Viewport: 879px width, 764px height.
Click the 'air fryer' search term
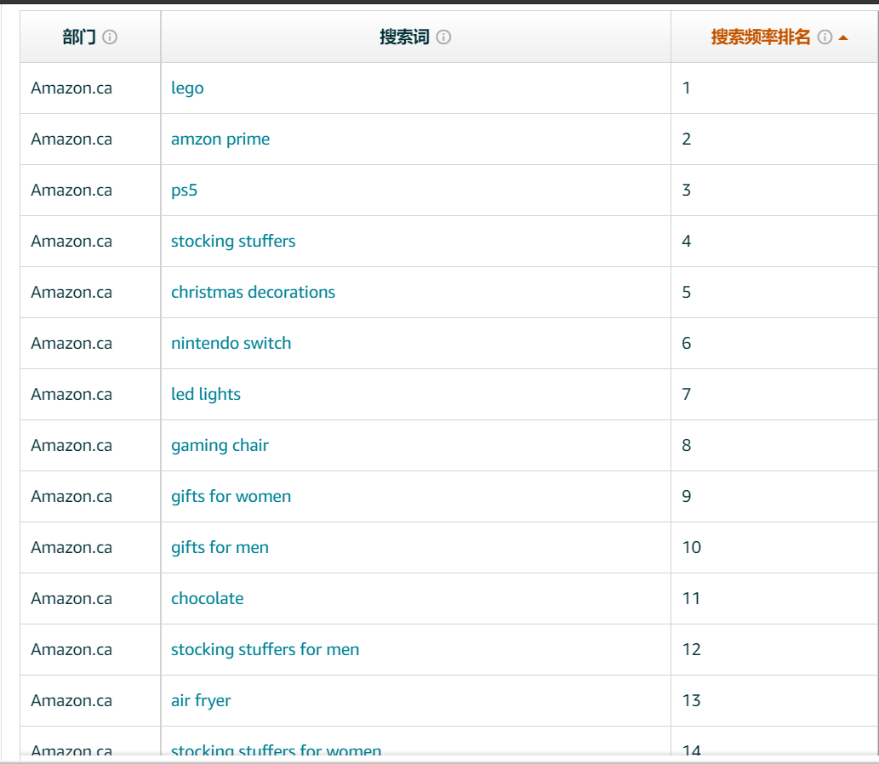coord(201,701)
